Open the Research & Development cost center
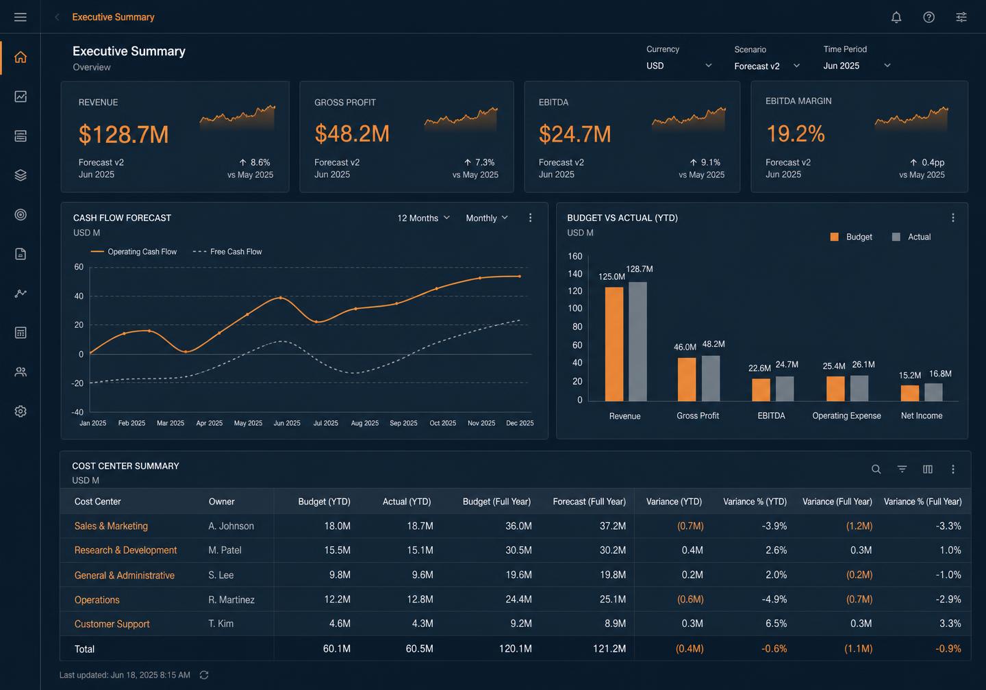Screen dimensions: 986x690 (x=125, y=550)
